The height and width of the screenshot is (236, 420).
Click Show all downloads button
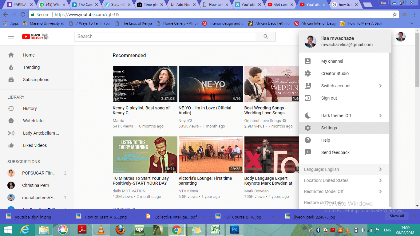click(397, 216)
